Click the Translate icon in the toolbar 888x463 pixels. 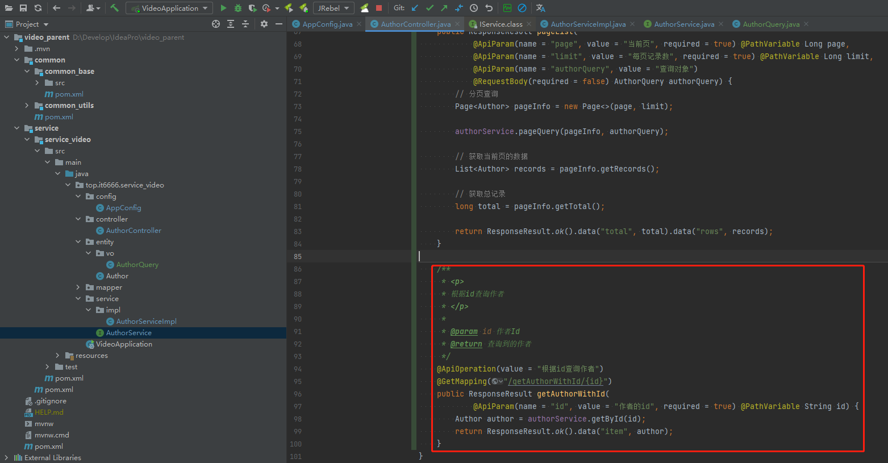click(540, 8)
